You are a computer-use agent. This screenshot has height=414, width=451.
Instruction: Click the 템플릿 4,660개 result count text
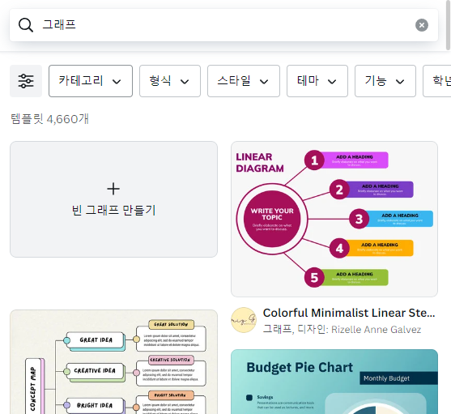(x=49, y=119)
